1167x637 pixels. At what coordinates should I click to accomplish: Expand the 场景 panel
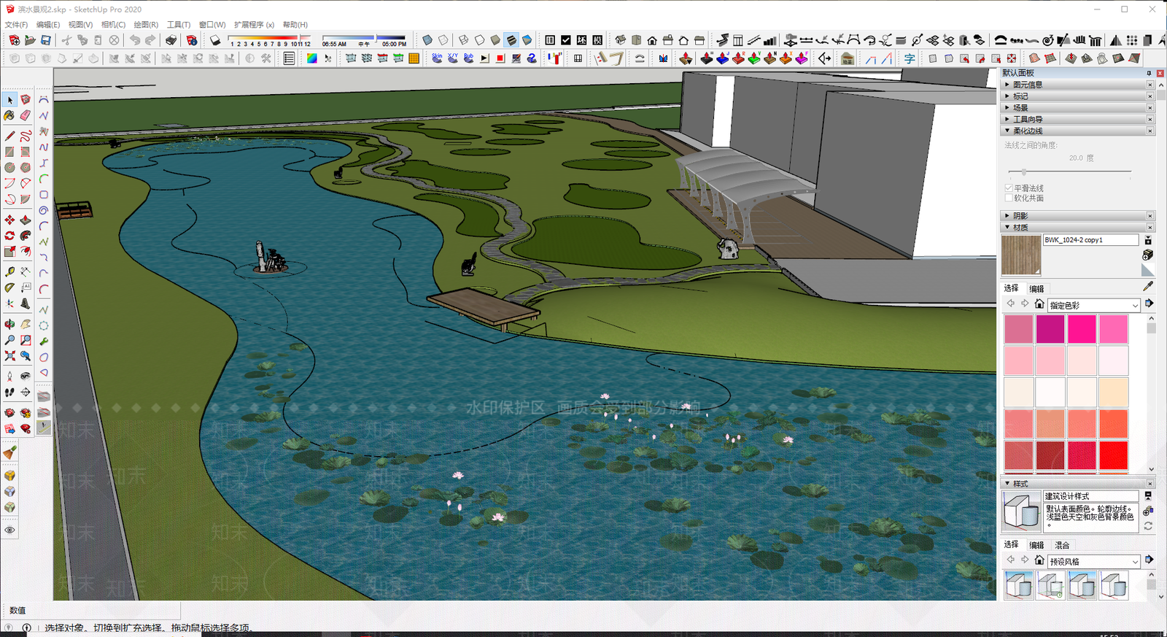coord(1077,107)
